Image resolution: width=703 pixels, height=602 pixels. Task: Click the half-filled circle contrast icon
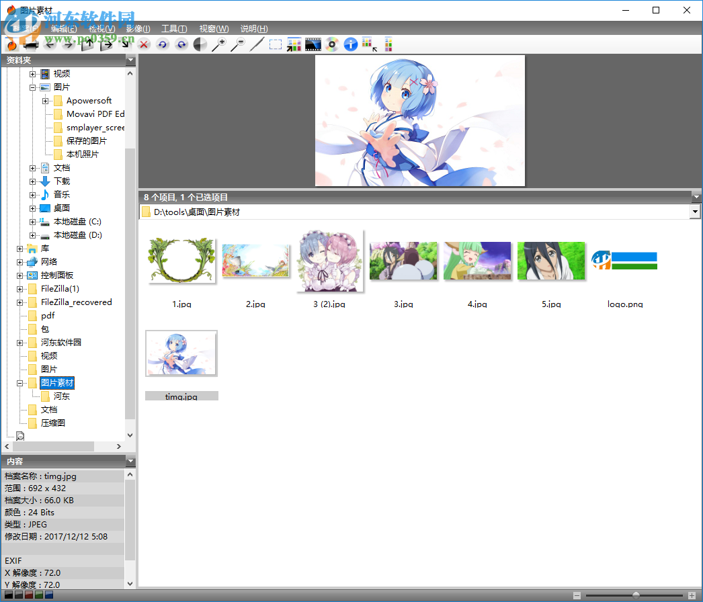point(200,44)
